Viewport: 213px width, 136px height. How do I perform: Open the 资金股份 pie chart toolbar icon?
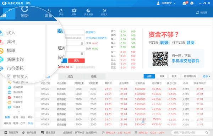[88, 10]
